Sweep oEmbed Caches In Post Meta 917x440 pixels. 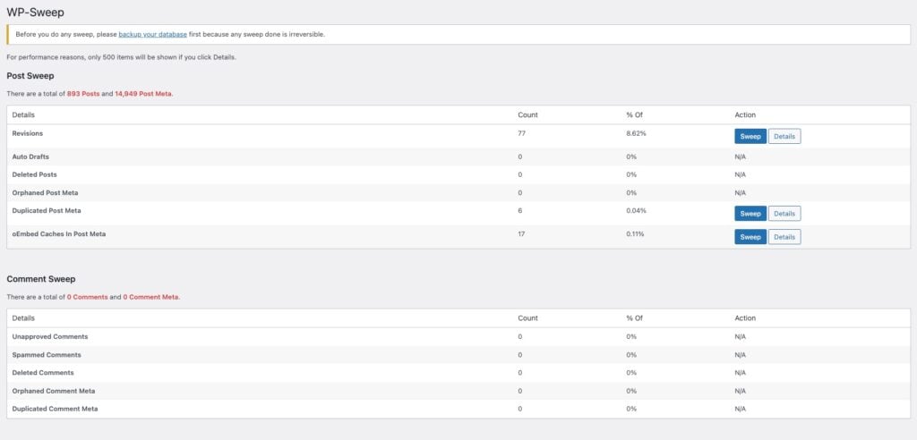pyautogui.click(x=750, y=237)
